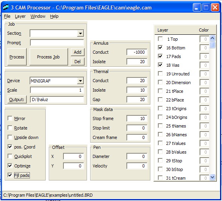The image size is (222, 201).
Task: Click the layer list scroll-up arrow
Action: 213,38
